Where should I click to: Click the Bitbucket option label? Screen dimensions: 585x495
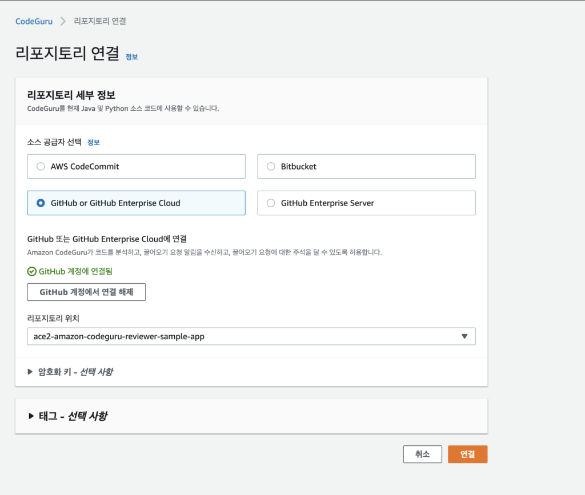298,166
